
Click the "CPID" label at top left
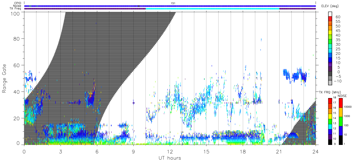[x=18, y=3]
